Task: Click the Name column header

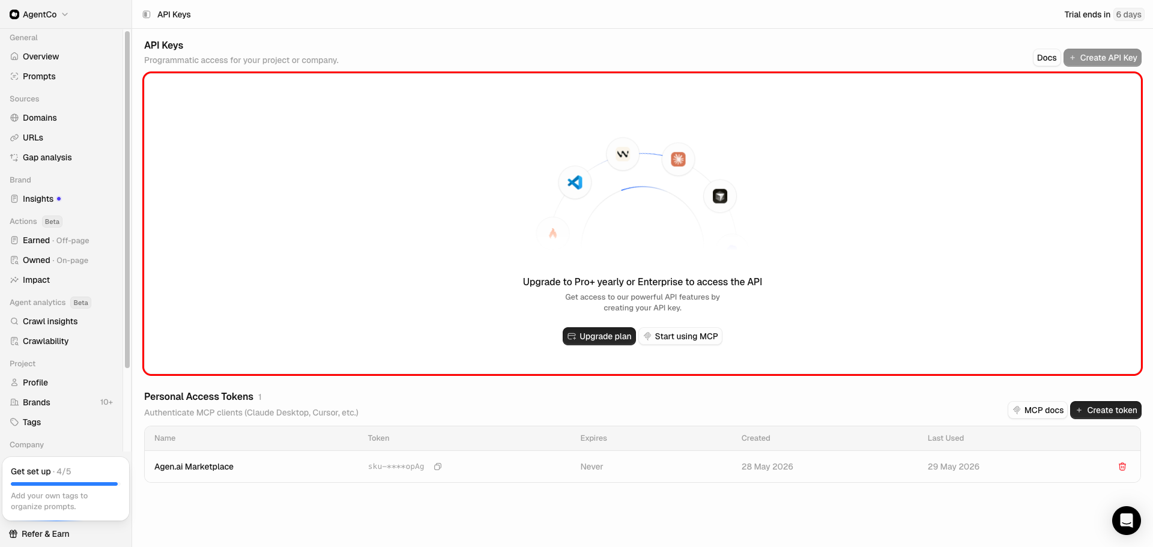Action: 165,438
